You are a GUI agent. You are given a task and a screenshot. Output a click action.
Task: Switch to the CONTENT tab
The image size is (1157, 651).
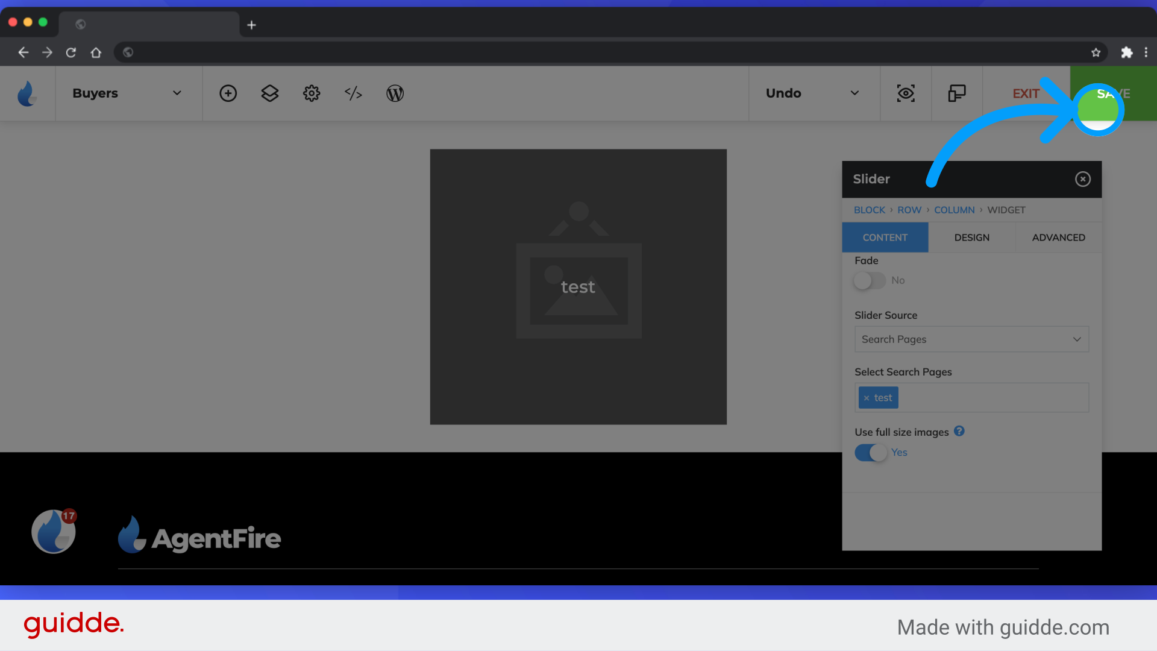click(x=885, y=237)
